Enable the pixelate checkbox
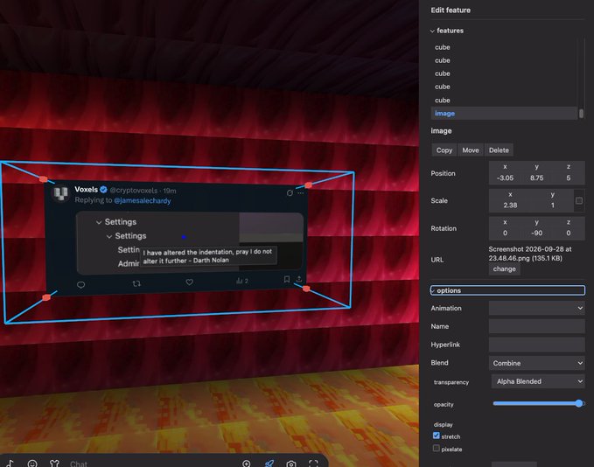The height and width of the screenshot is (467, 594). [436, 449]
